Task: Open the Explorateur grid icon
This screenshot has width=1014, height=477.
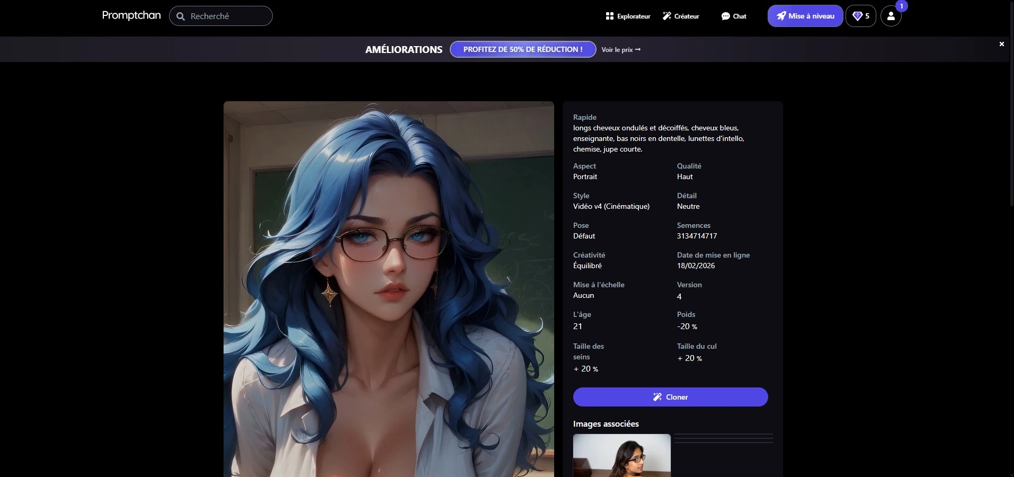Action: [609, 16]
